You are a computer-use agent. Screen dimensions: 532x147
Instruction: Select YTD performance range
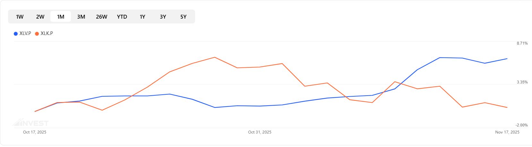[122, 17]
